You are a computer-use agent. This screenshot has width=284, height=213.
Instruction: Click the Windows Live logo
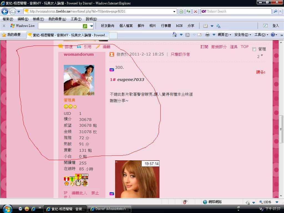(22, 26)
